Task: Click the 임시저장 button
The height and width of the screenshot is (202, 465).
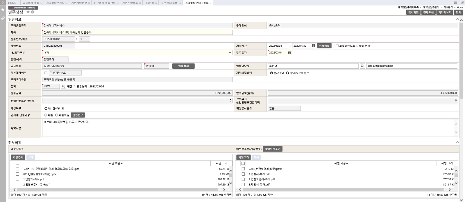Action: click(413, 12)
